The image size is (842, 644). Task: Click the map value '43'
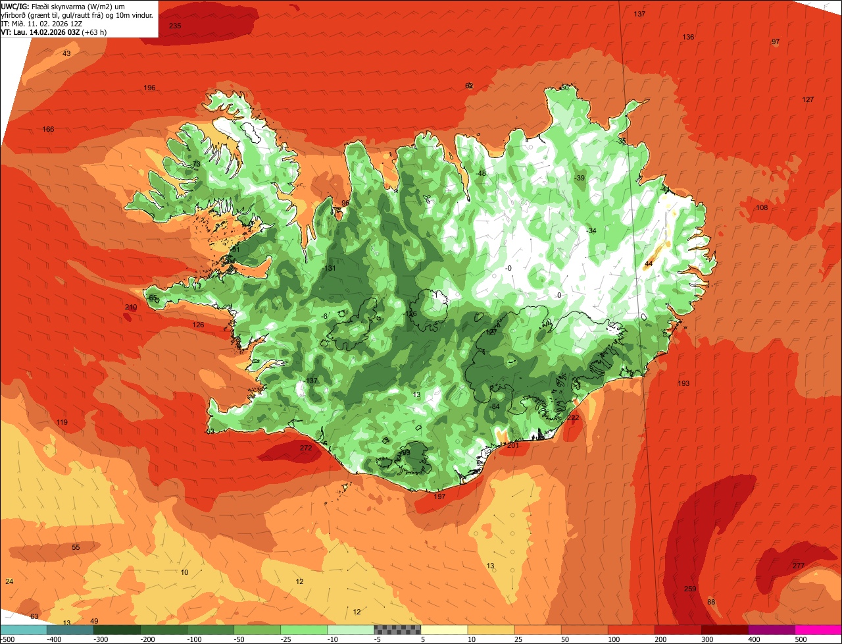click(x=66, y=53)
